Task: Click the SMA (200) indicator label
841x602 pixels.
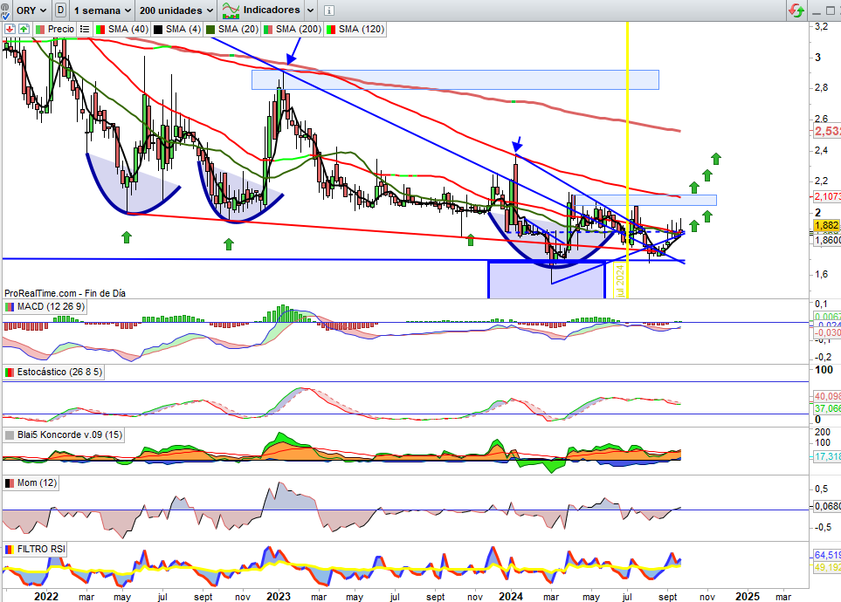Action: point(293,29)
